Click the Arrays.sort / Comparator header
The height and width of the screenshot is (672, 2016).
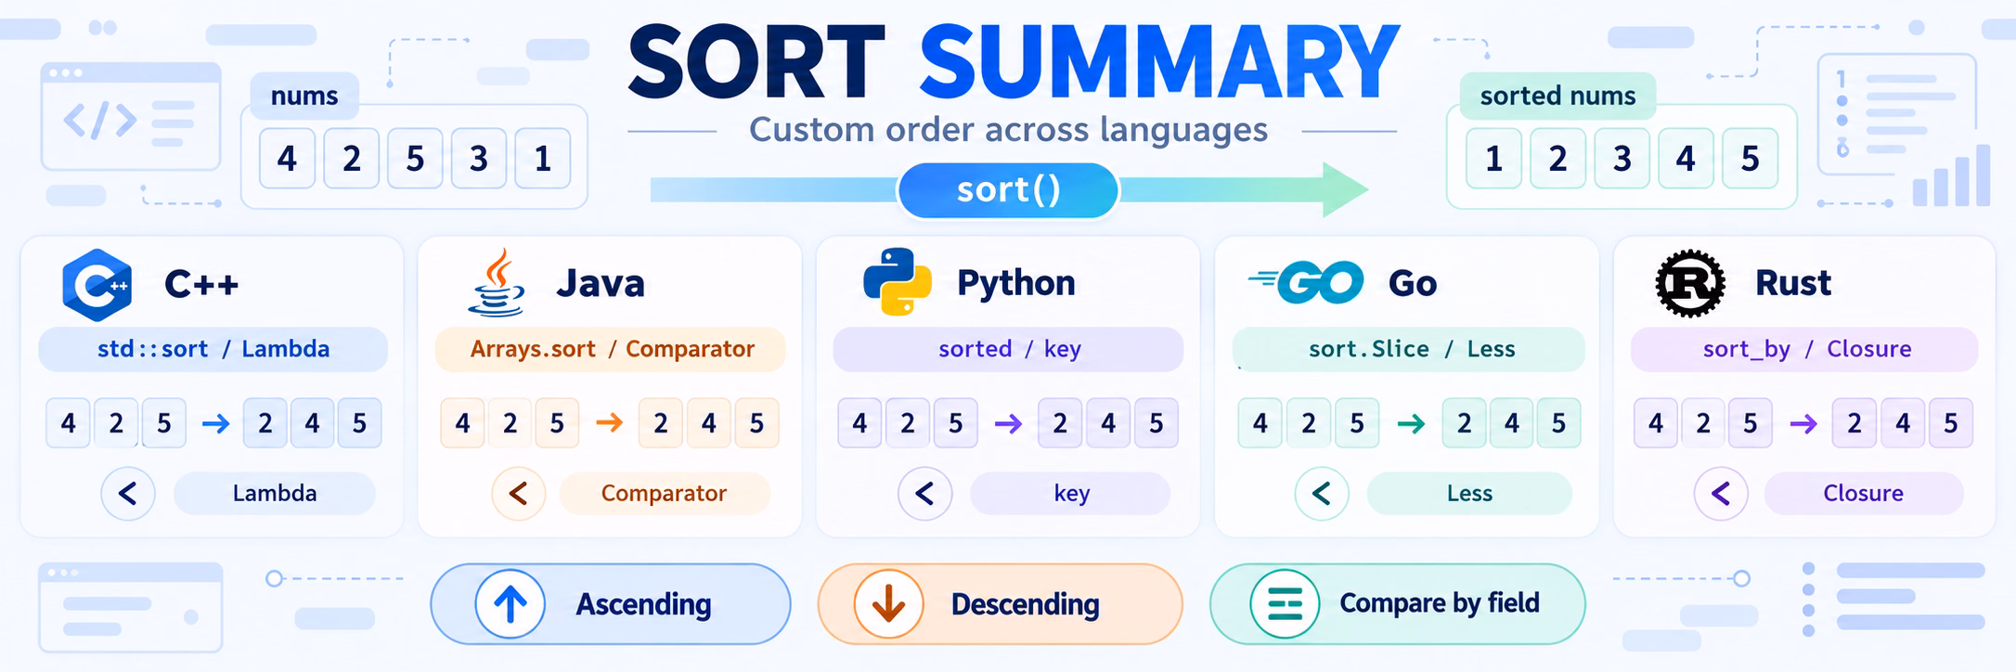[611, 349]
